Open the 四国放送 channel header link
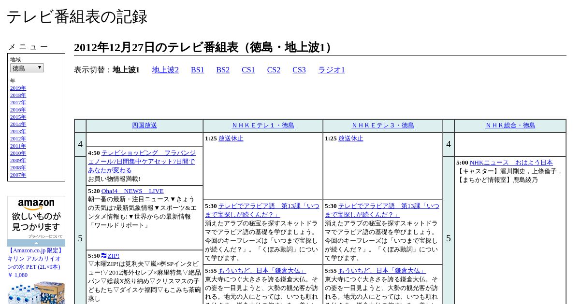Screen dimensions: 580x304 (145, 125)
